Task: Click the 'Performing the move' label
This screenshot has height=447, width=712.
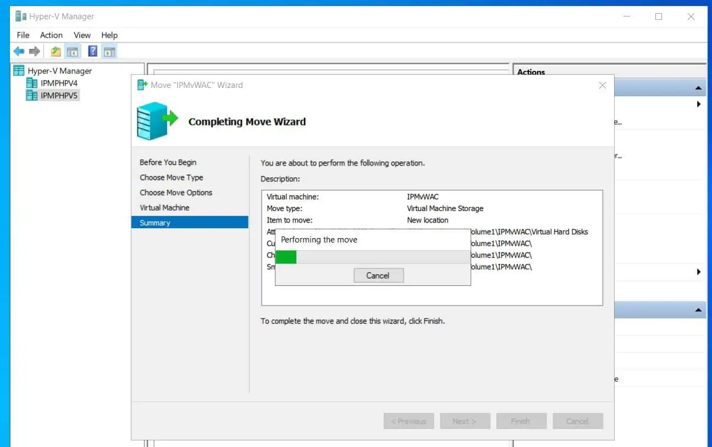Action: 319,240
